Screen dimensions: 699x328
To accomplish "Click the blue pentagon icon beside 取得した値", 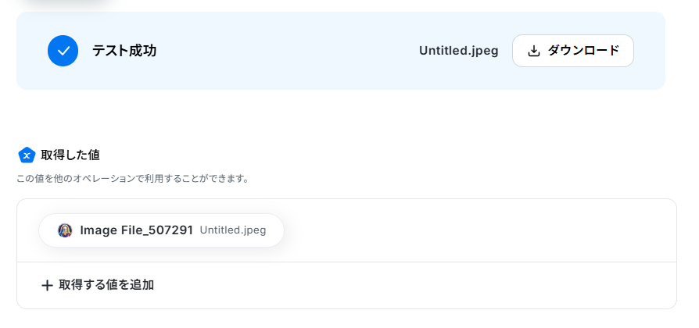I will [27, 155].
